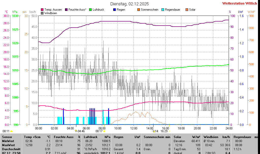Click the Wetterstation Willich red title

click(x=239, y=3)
